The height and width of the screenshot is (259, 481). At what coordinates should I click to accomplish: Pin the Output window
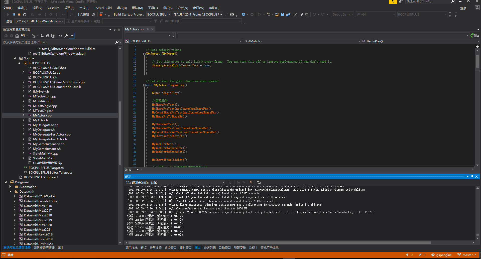(472, 176)
